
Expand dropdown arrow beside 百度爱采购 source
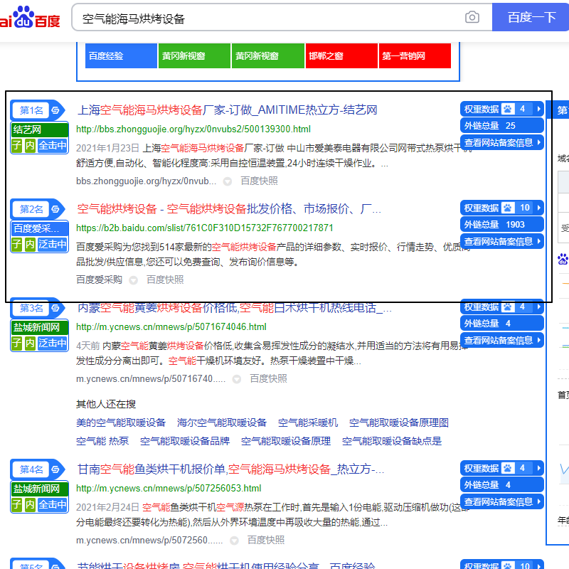[x=134, y=280]
